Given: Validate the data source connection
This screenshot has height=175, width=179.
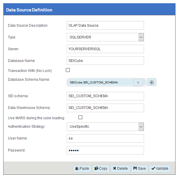Looking at the screenshot, I should tap(160, 169).
